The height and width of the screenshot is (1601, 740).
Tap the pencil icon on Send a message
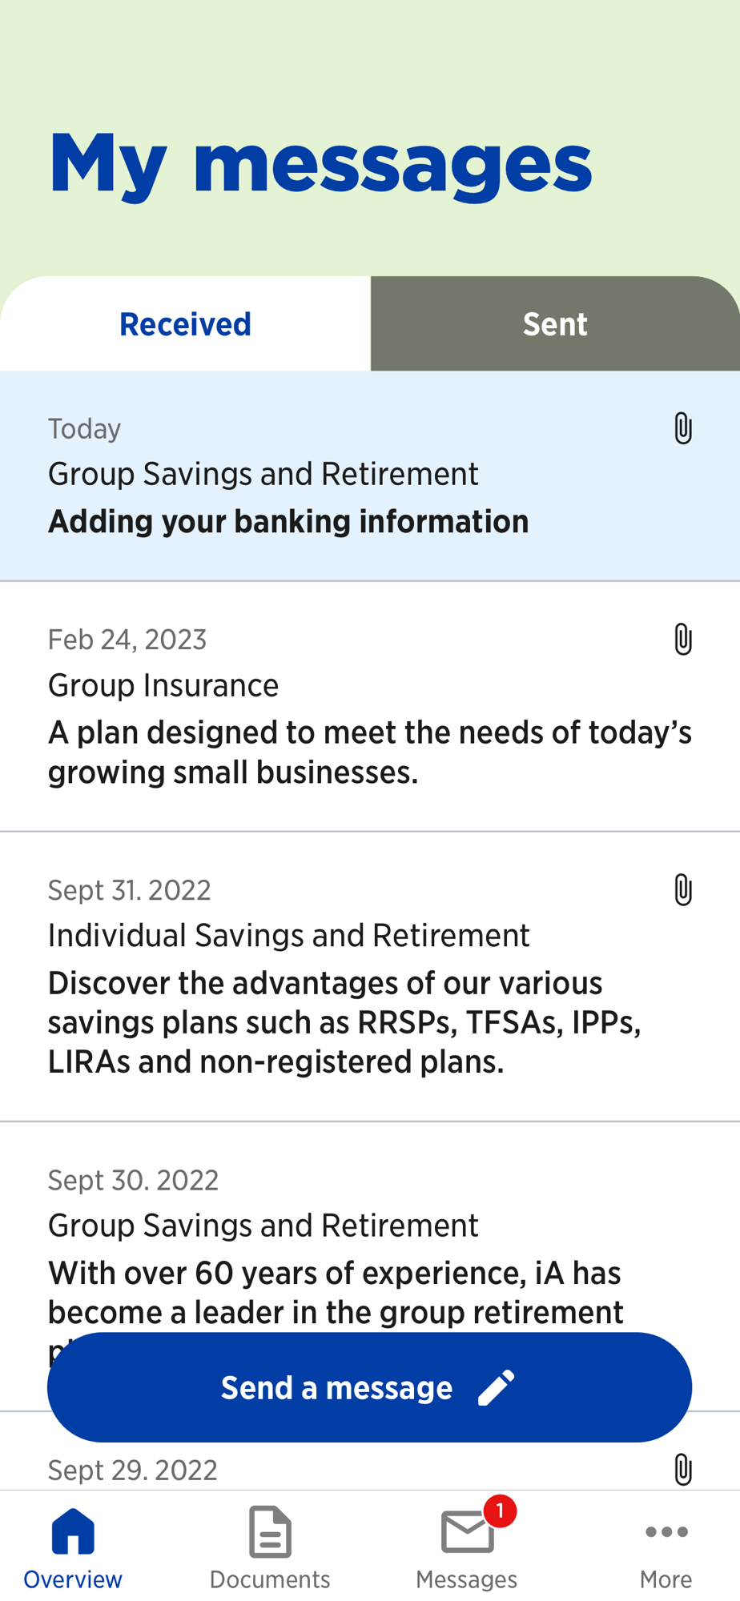click(497, 1387)
